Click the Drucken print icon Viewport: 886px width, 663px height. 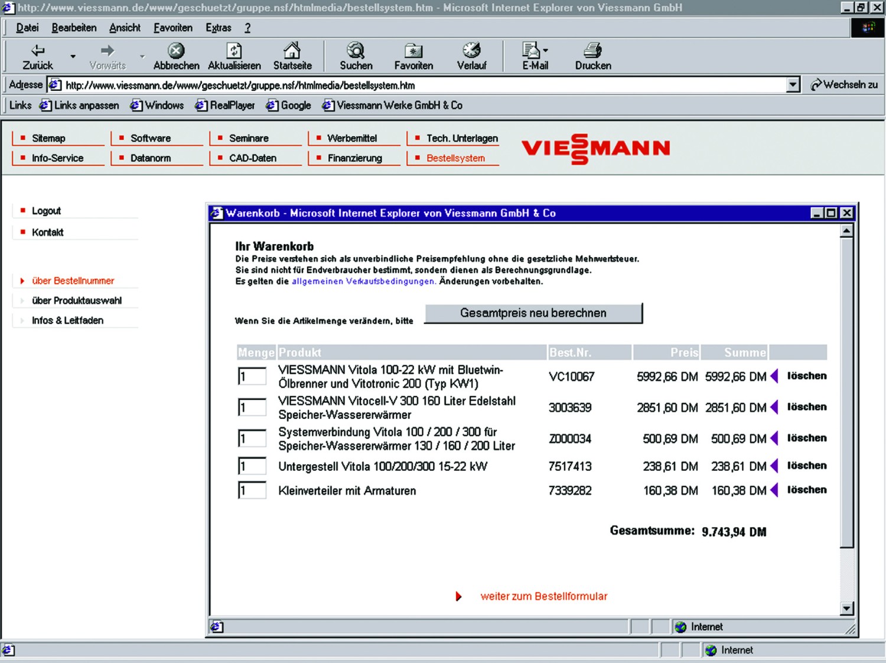(x=592, y=51)
